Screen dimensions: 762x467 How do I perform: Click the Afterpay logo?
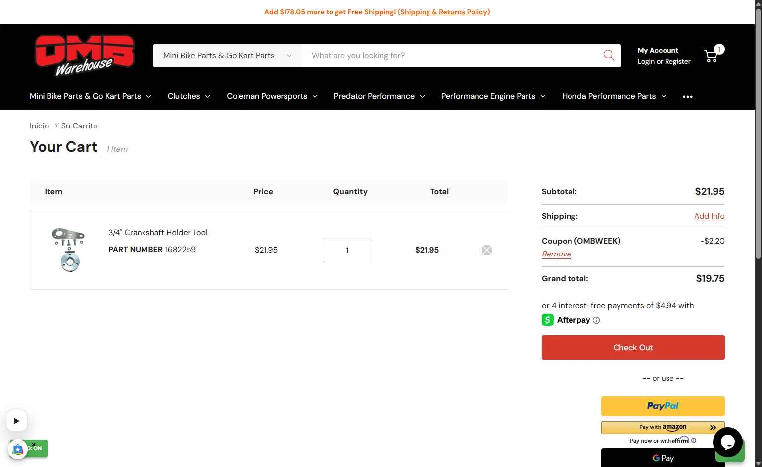point(566,320)
